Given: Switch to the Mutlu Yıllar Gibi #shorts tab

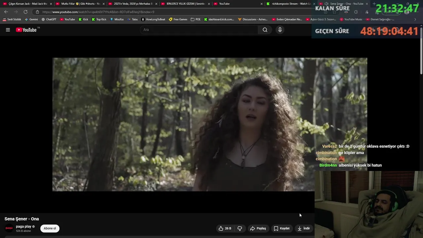Looking at the screenshot, I should pos(80,4).
